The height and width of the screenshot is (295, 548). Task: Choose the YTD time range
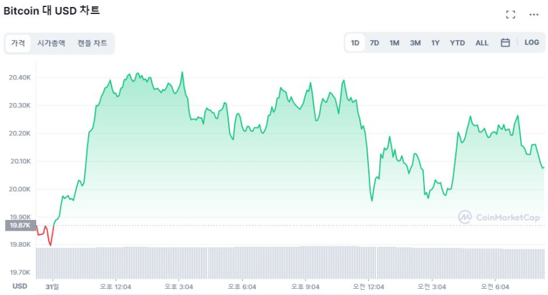[458, 43]
